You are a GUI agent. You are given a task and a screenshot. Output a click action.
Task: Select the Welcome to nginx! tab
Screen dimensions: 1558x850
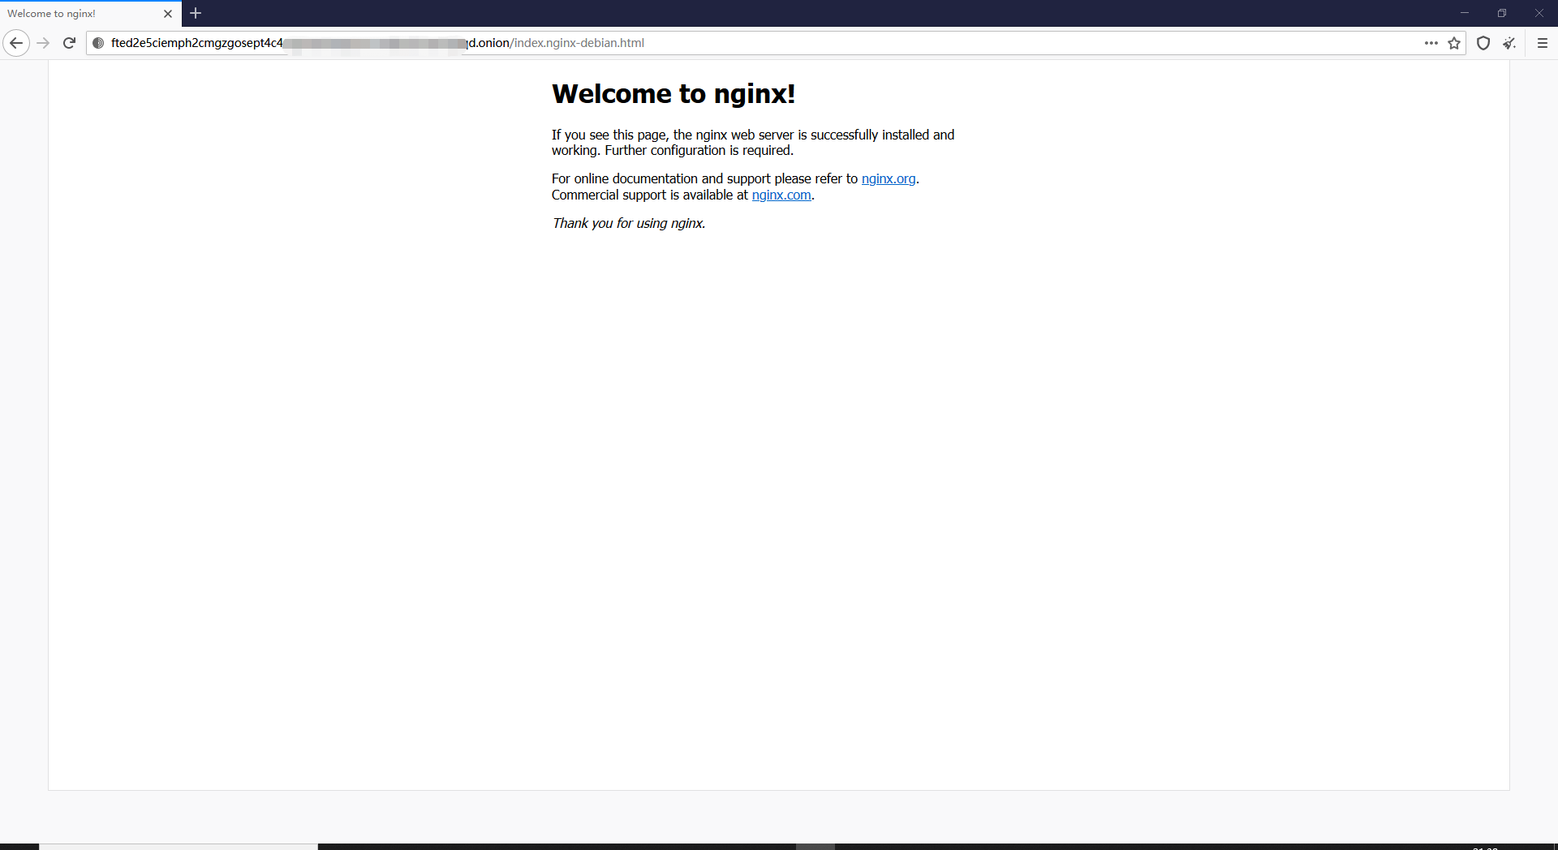coord(91,14)
